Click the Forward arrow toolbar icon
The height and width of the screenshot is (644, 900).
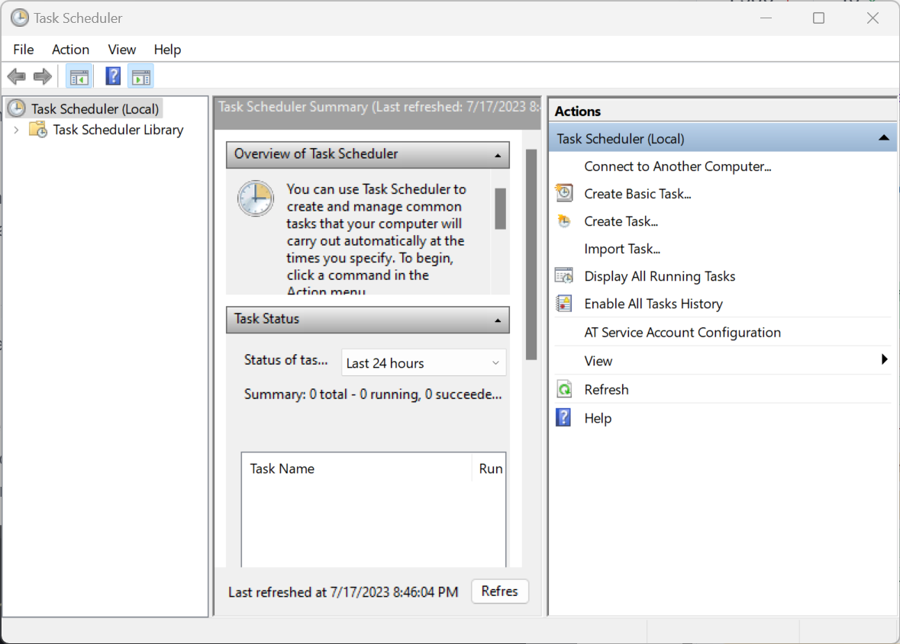43,76
